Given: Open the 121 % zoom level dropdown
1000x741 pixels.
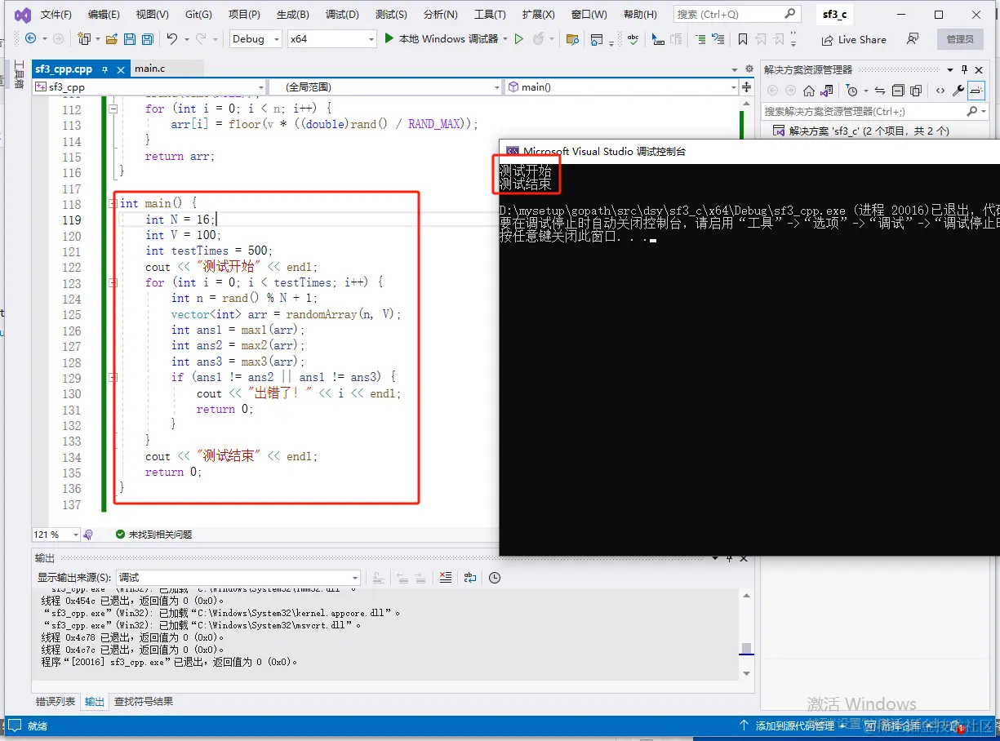Looking at the screenshot, I should click(x=56, y=535).
